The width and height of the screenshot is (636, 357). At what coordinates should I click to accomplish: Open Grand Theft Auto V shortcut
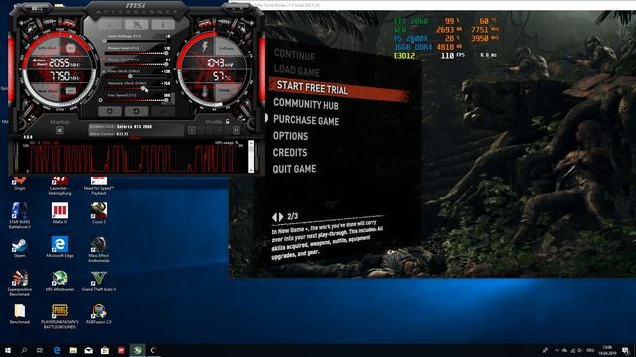(x=99, y=281)
